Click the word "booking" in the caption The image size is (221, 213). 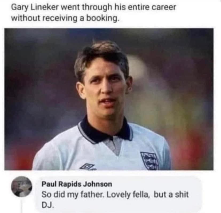(x=105, y=18)
